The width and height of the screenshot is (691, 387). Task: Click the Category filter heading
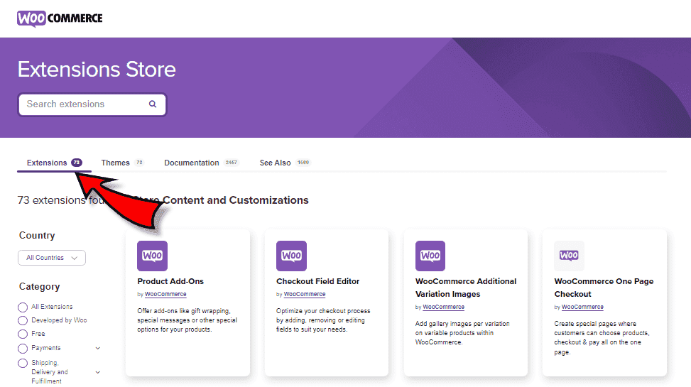coord(39,286)
